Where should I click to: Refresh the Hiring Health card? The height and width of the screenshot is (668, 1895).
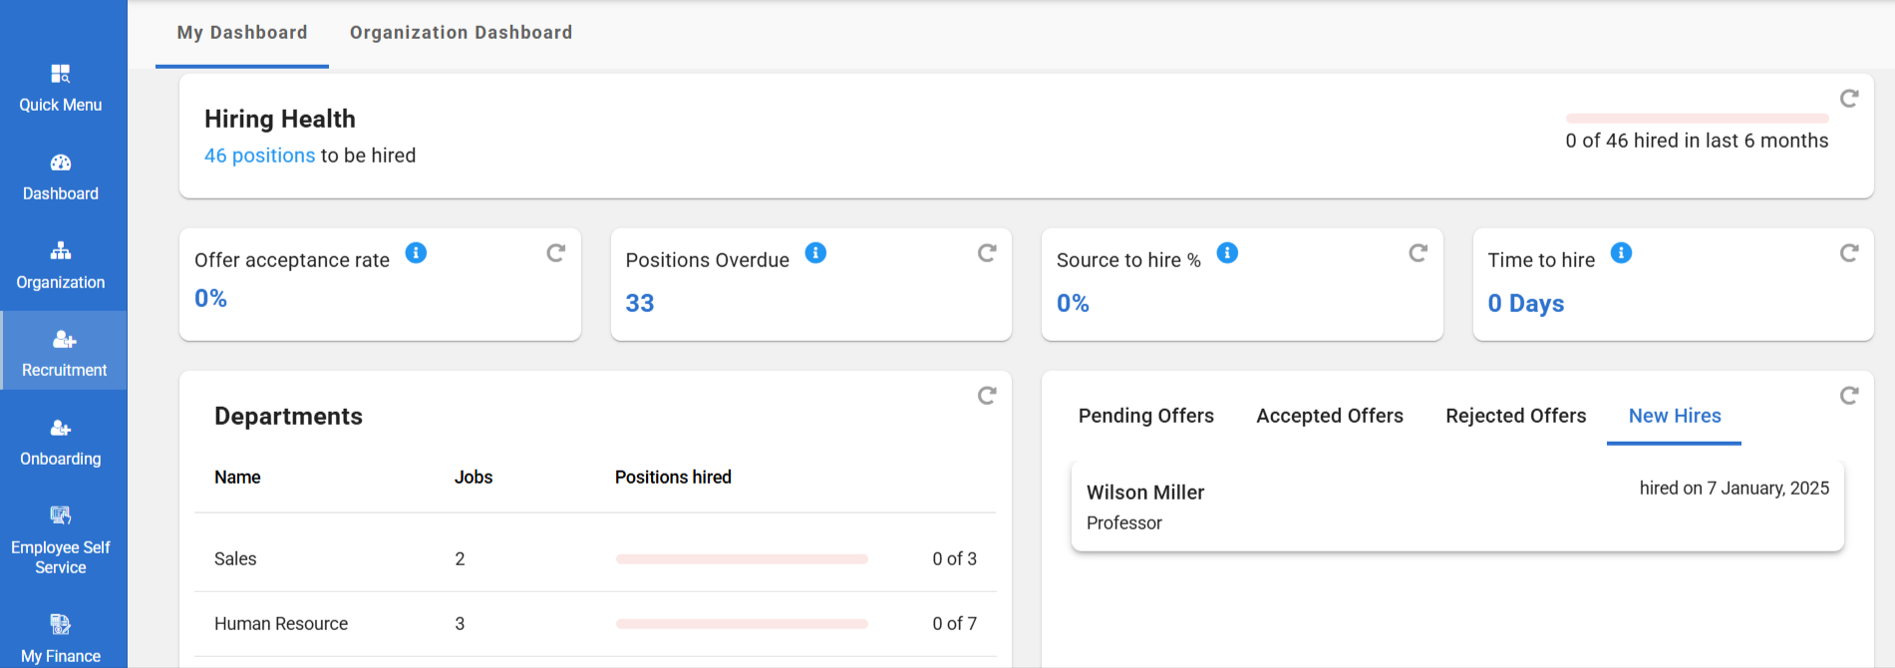(1849, 99)
